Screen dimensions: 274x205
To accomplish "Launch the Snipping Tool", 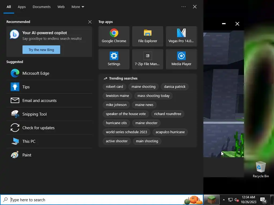I will 49,114.
